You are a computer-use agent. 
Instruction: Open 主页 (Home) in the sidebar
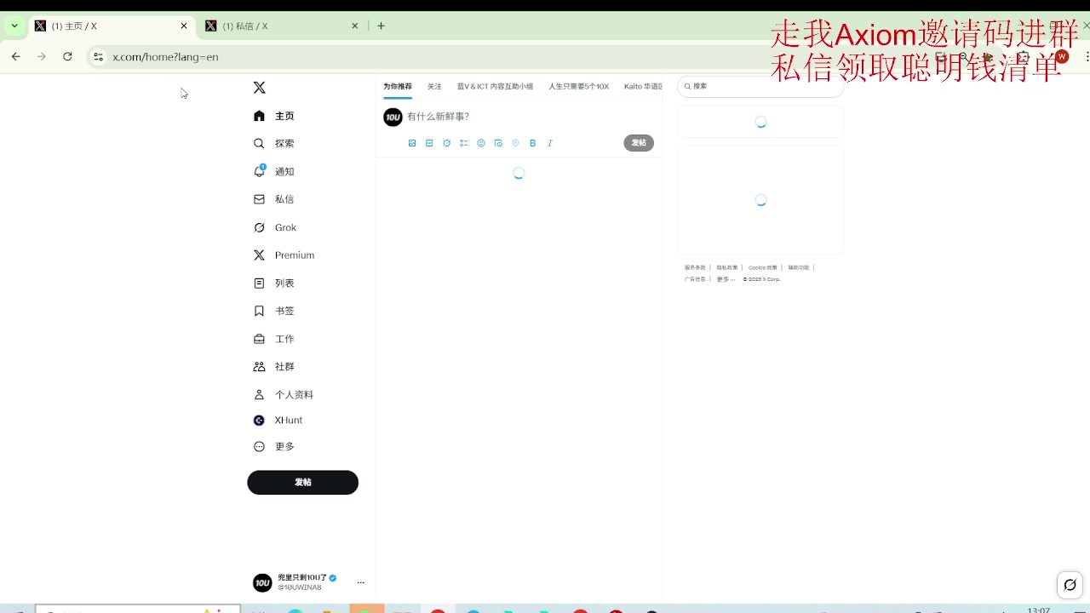274,116
